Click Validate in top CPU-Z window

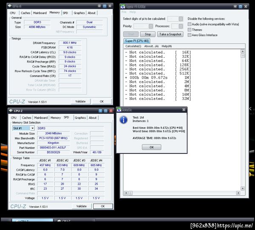[80, 102]
